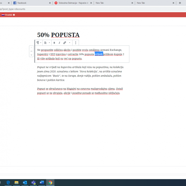Open Microsoft Edge from the taskbar
Viewport: 186px width, 186px height.
[x=8, y=182]
